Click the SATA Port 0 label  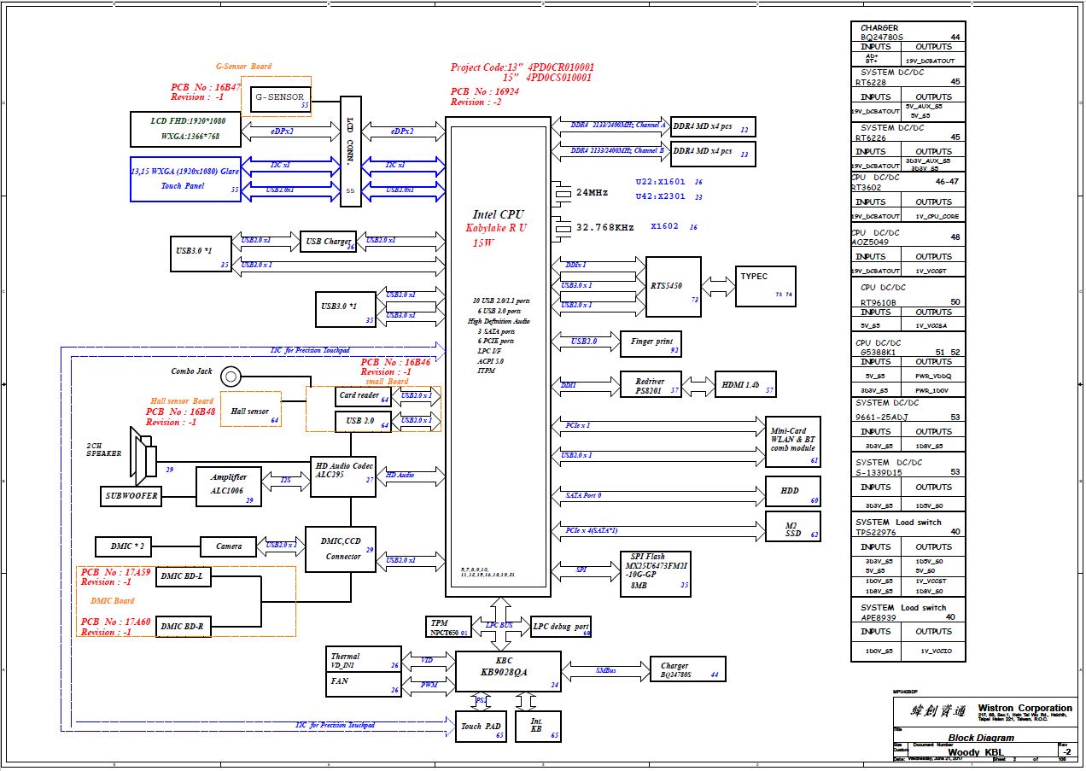point(584,495)
